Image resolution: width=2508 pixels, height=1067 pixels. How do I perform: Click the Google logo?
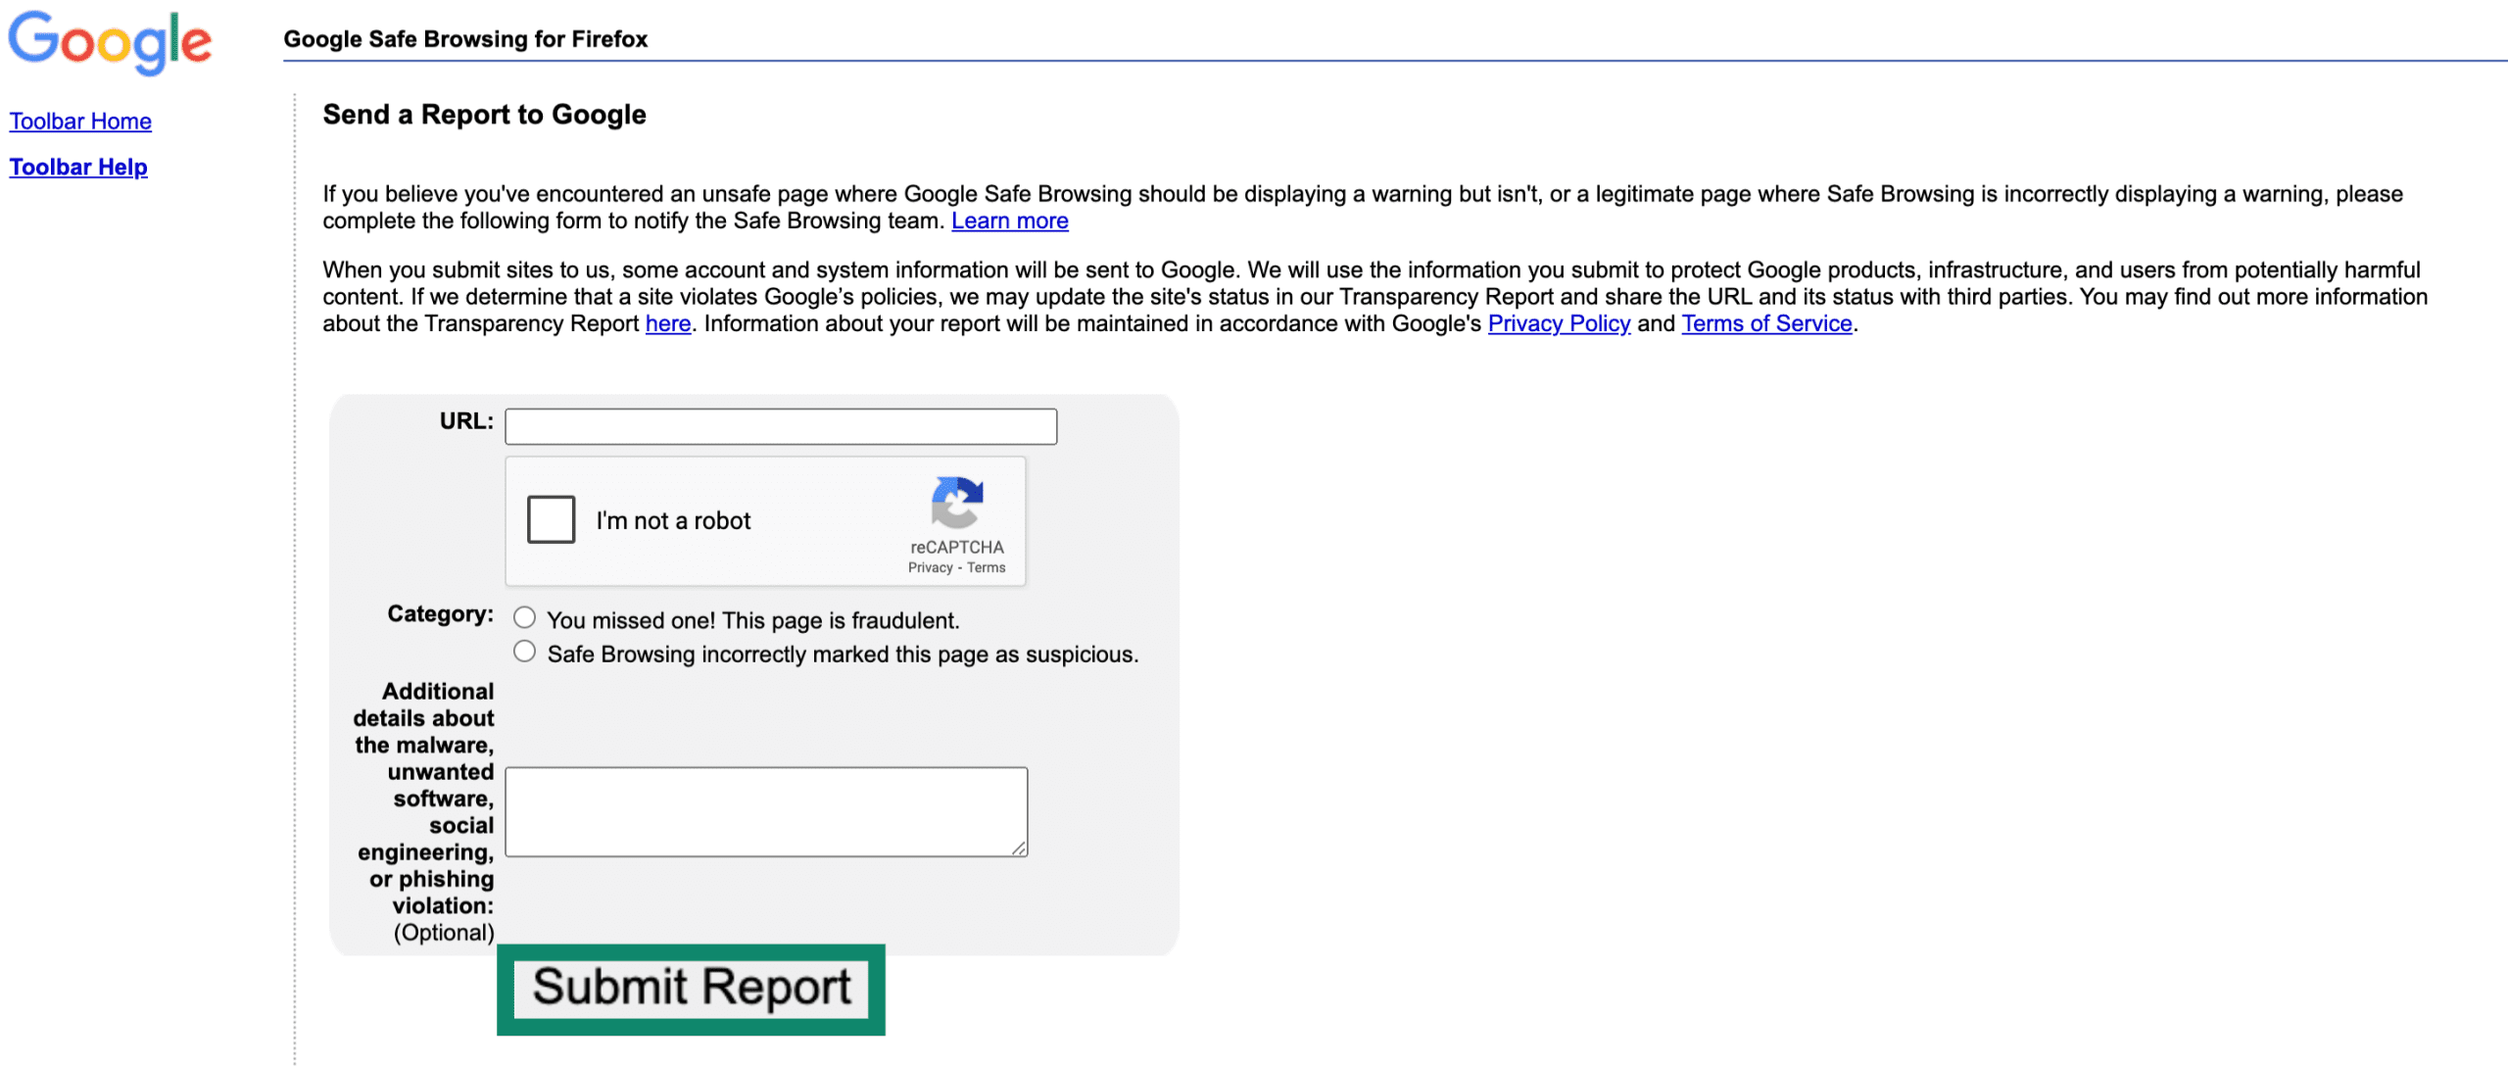pyautogui.click(x=110, y=41)
